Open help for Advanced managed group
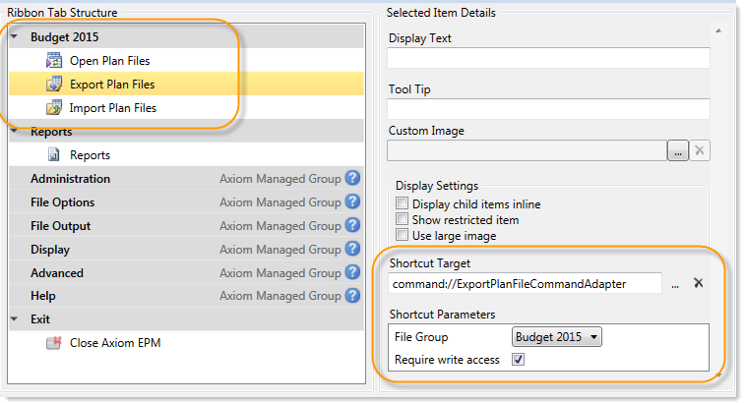Screen dimensions: 746x403 352,272
